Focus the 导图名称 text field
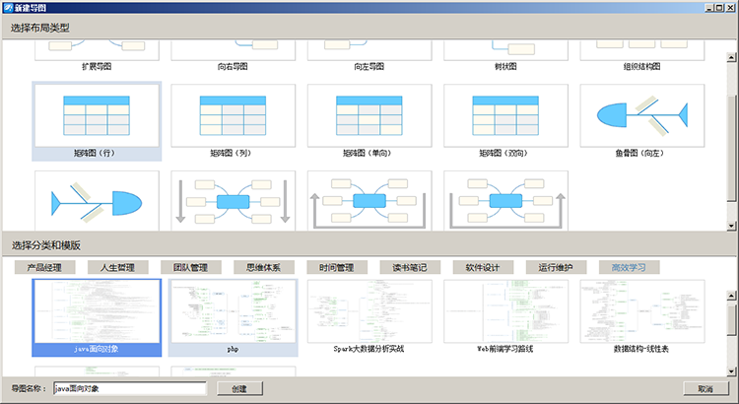Screen dimensions: 739x404 pyautogui.click(x=129, y=389)
